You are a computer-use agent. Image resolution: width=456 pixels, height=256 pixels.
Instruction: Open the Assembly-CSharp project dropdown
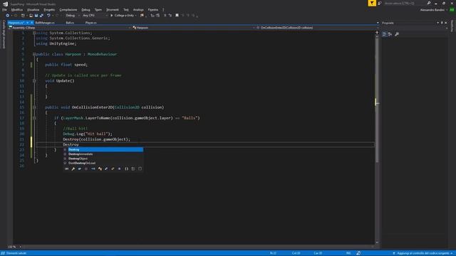tap(69, 28)
